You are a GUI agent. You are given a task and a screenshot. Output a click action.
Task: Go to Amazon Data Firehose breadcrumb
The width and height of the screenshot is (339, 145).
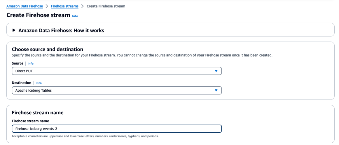pos(24,6)
